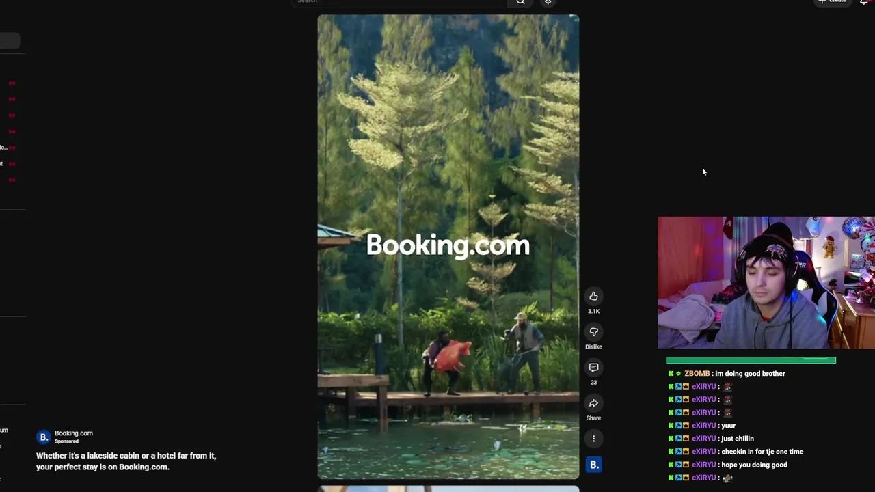The width and height of the screenshot is (875, 492).
Task: Open the Booking.com sponsored channel name
Action: [x=73, y=433]
